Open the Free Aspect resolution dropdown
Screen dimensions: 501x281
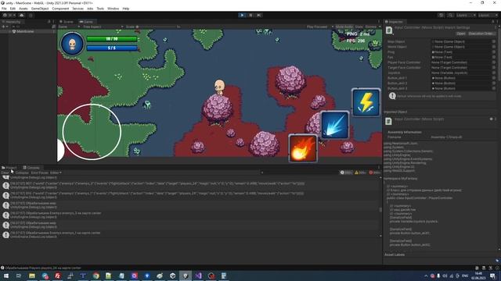103,27
